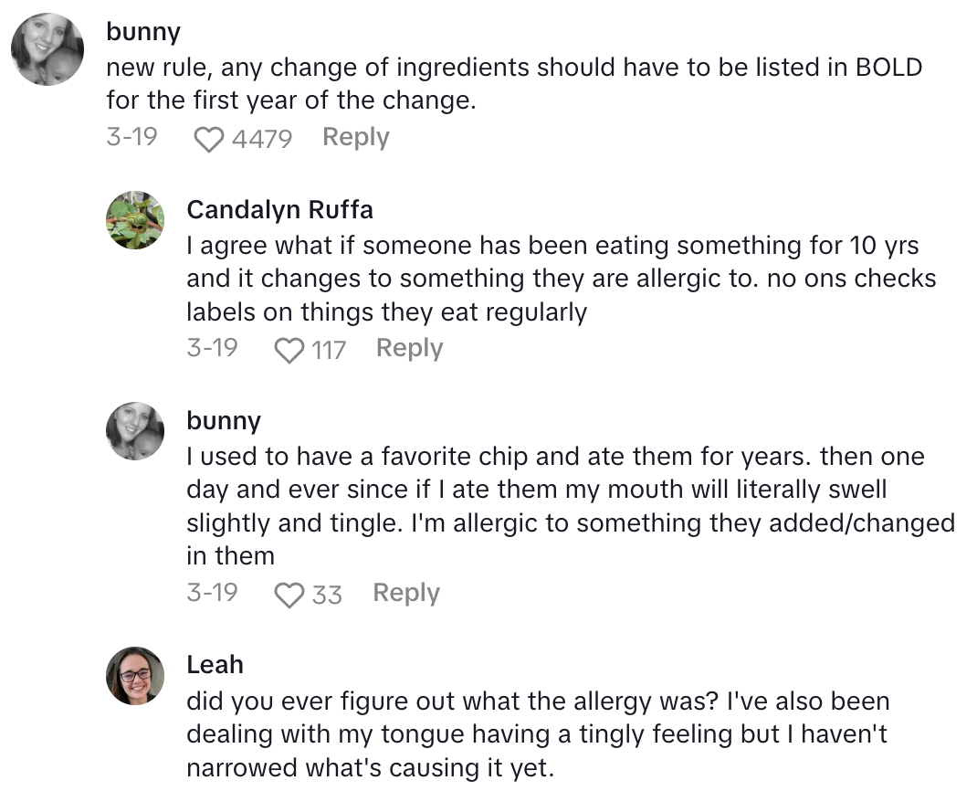Click bunny's username on the chip reply

224,420
